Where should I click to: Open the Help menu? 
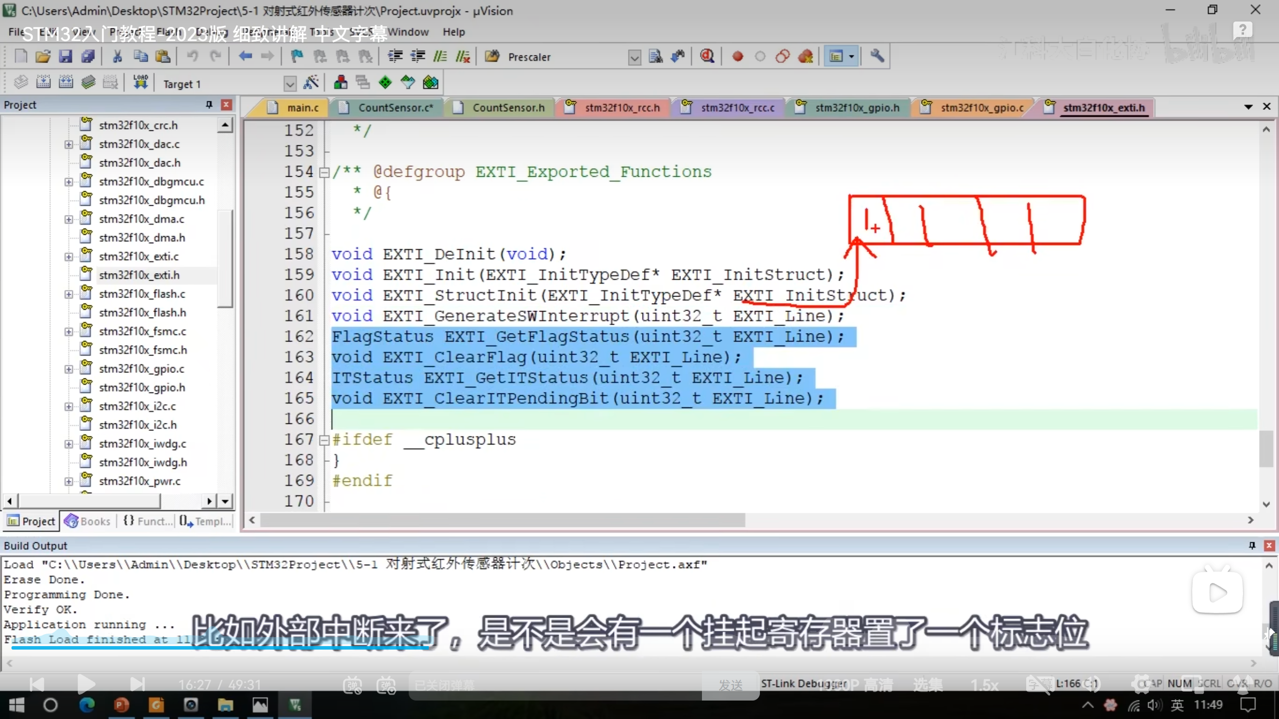[453, 32]
